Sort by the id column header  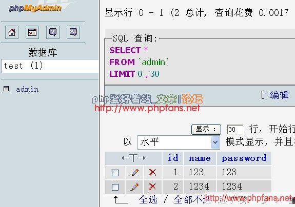(173, 158)
